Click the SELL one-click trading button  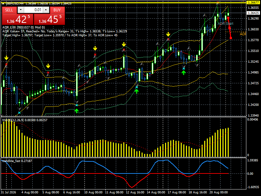(x=9, y=10)
